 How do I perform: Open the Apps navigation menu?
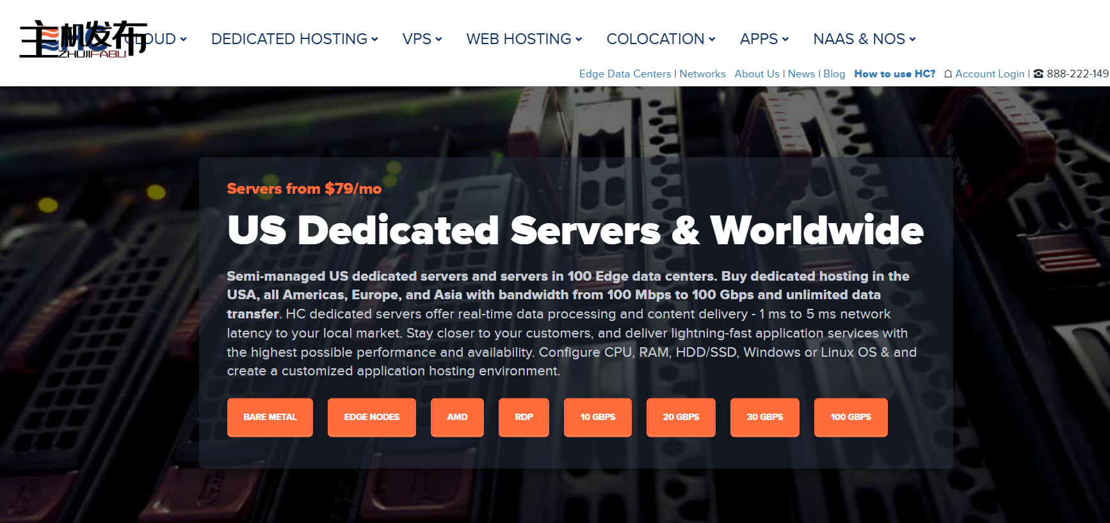click(x=764, y=39)
